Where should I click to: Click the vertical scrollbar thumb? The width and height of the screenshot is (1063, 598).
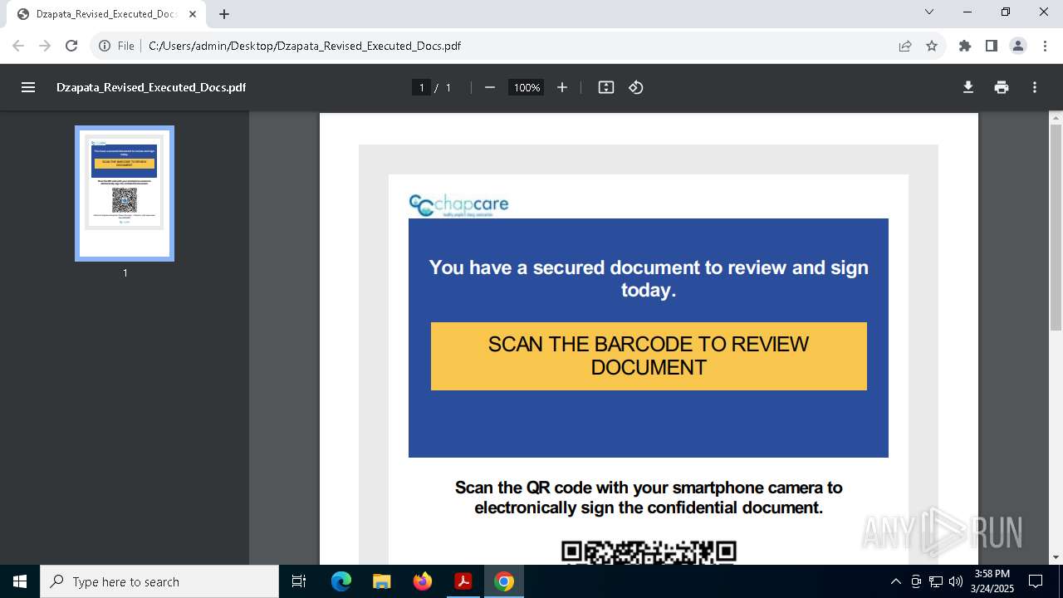[1056, 228]
